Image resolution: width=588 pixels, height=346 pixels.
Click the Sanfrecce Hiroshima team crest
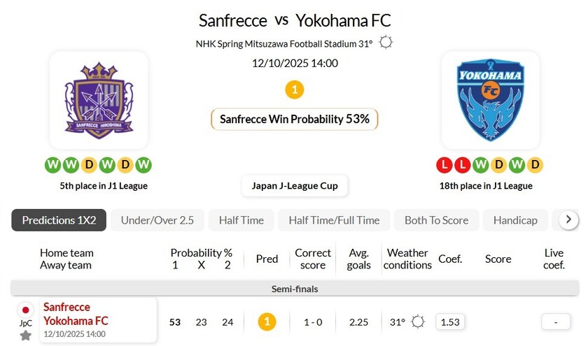pyautogui.click(x=99, y=100)
